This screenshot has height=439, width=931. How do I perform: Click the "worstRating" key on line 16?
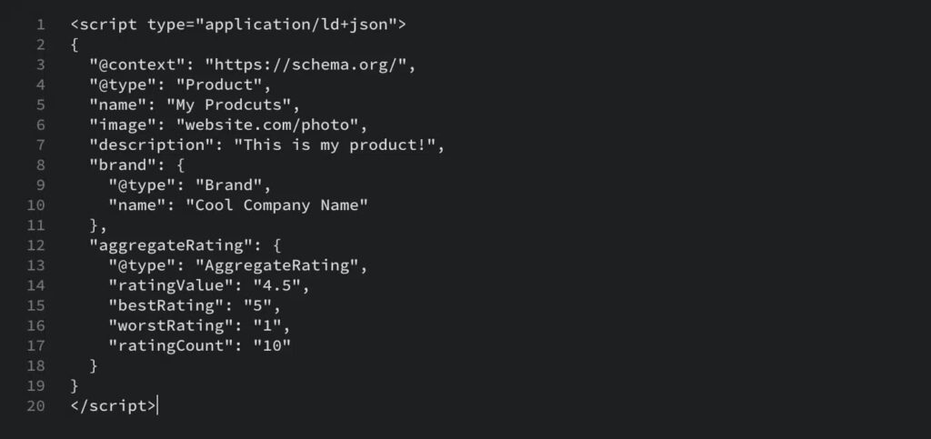coord(171,325)
